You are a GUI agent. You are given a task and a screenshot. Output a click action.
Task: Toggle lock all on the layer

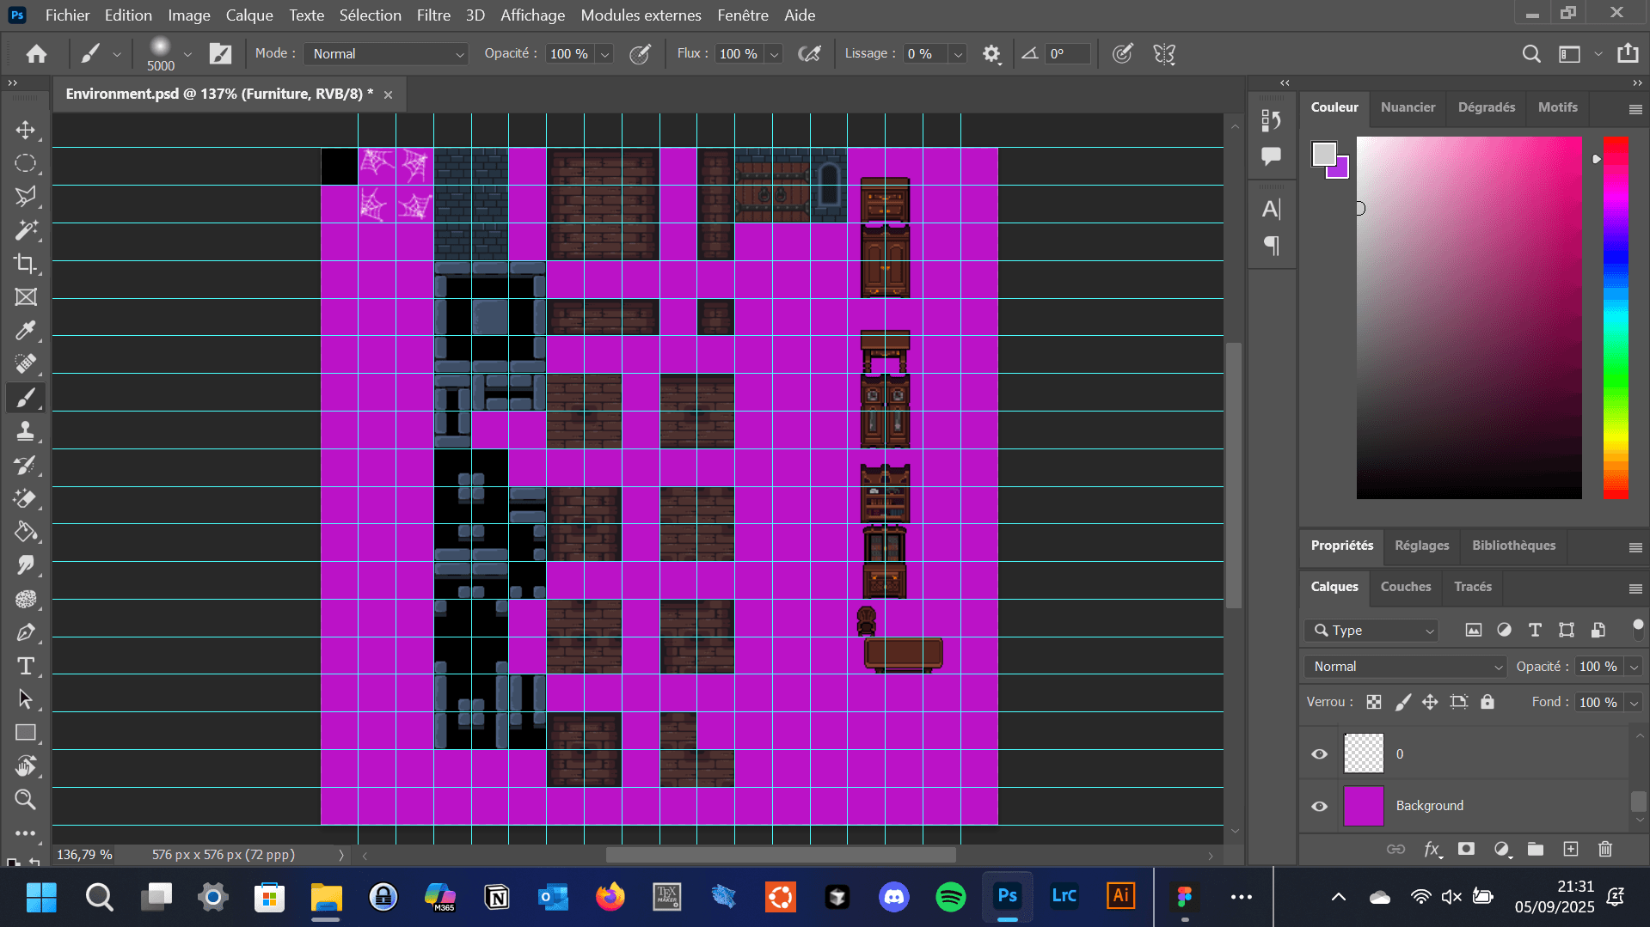(x=1487, y=702)
